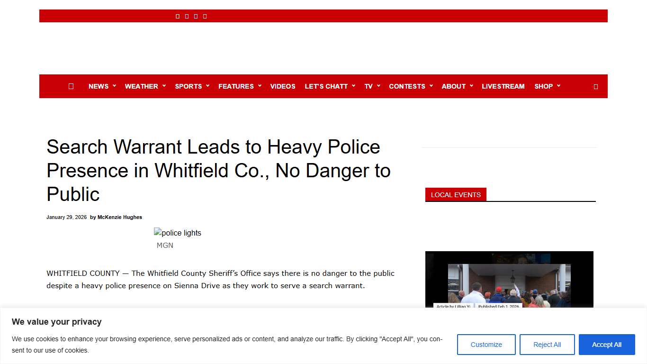Open the station's Instagram social icon
Viewport: 647px width, 364px height.
(x=196, y=16)
